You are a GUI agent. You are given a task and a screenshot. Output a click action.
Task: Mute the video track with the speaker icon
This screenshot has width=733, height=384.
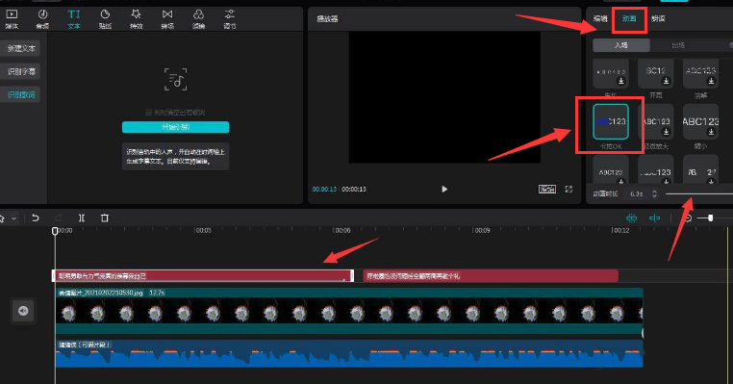(x=23, y=311)
